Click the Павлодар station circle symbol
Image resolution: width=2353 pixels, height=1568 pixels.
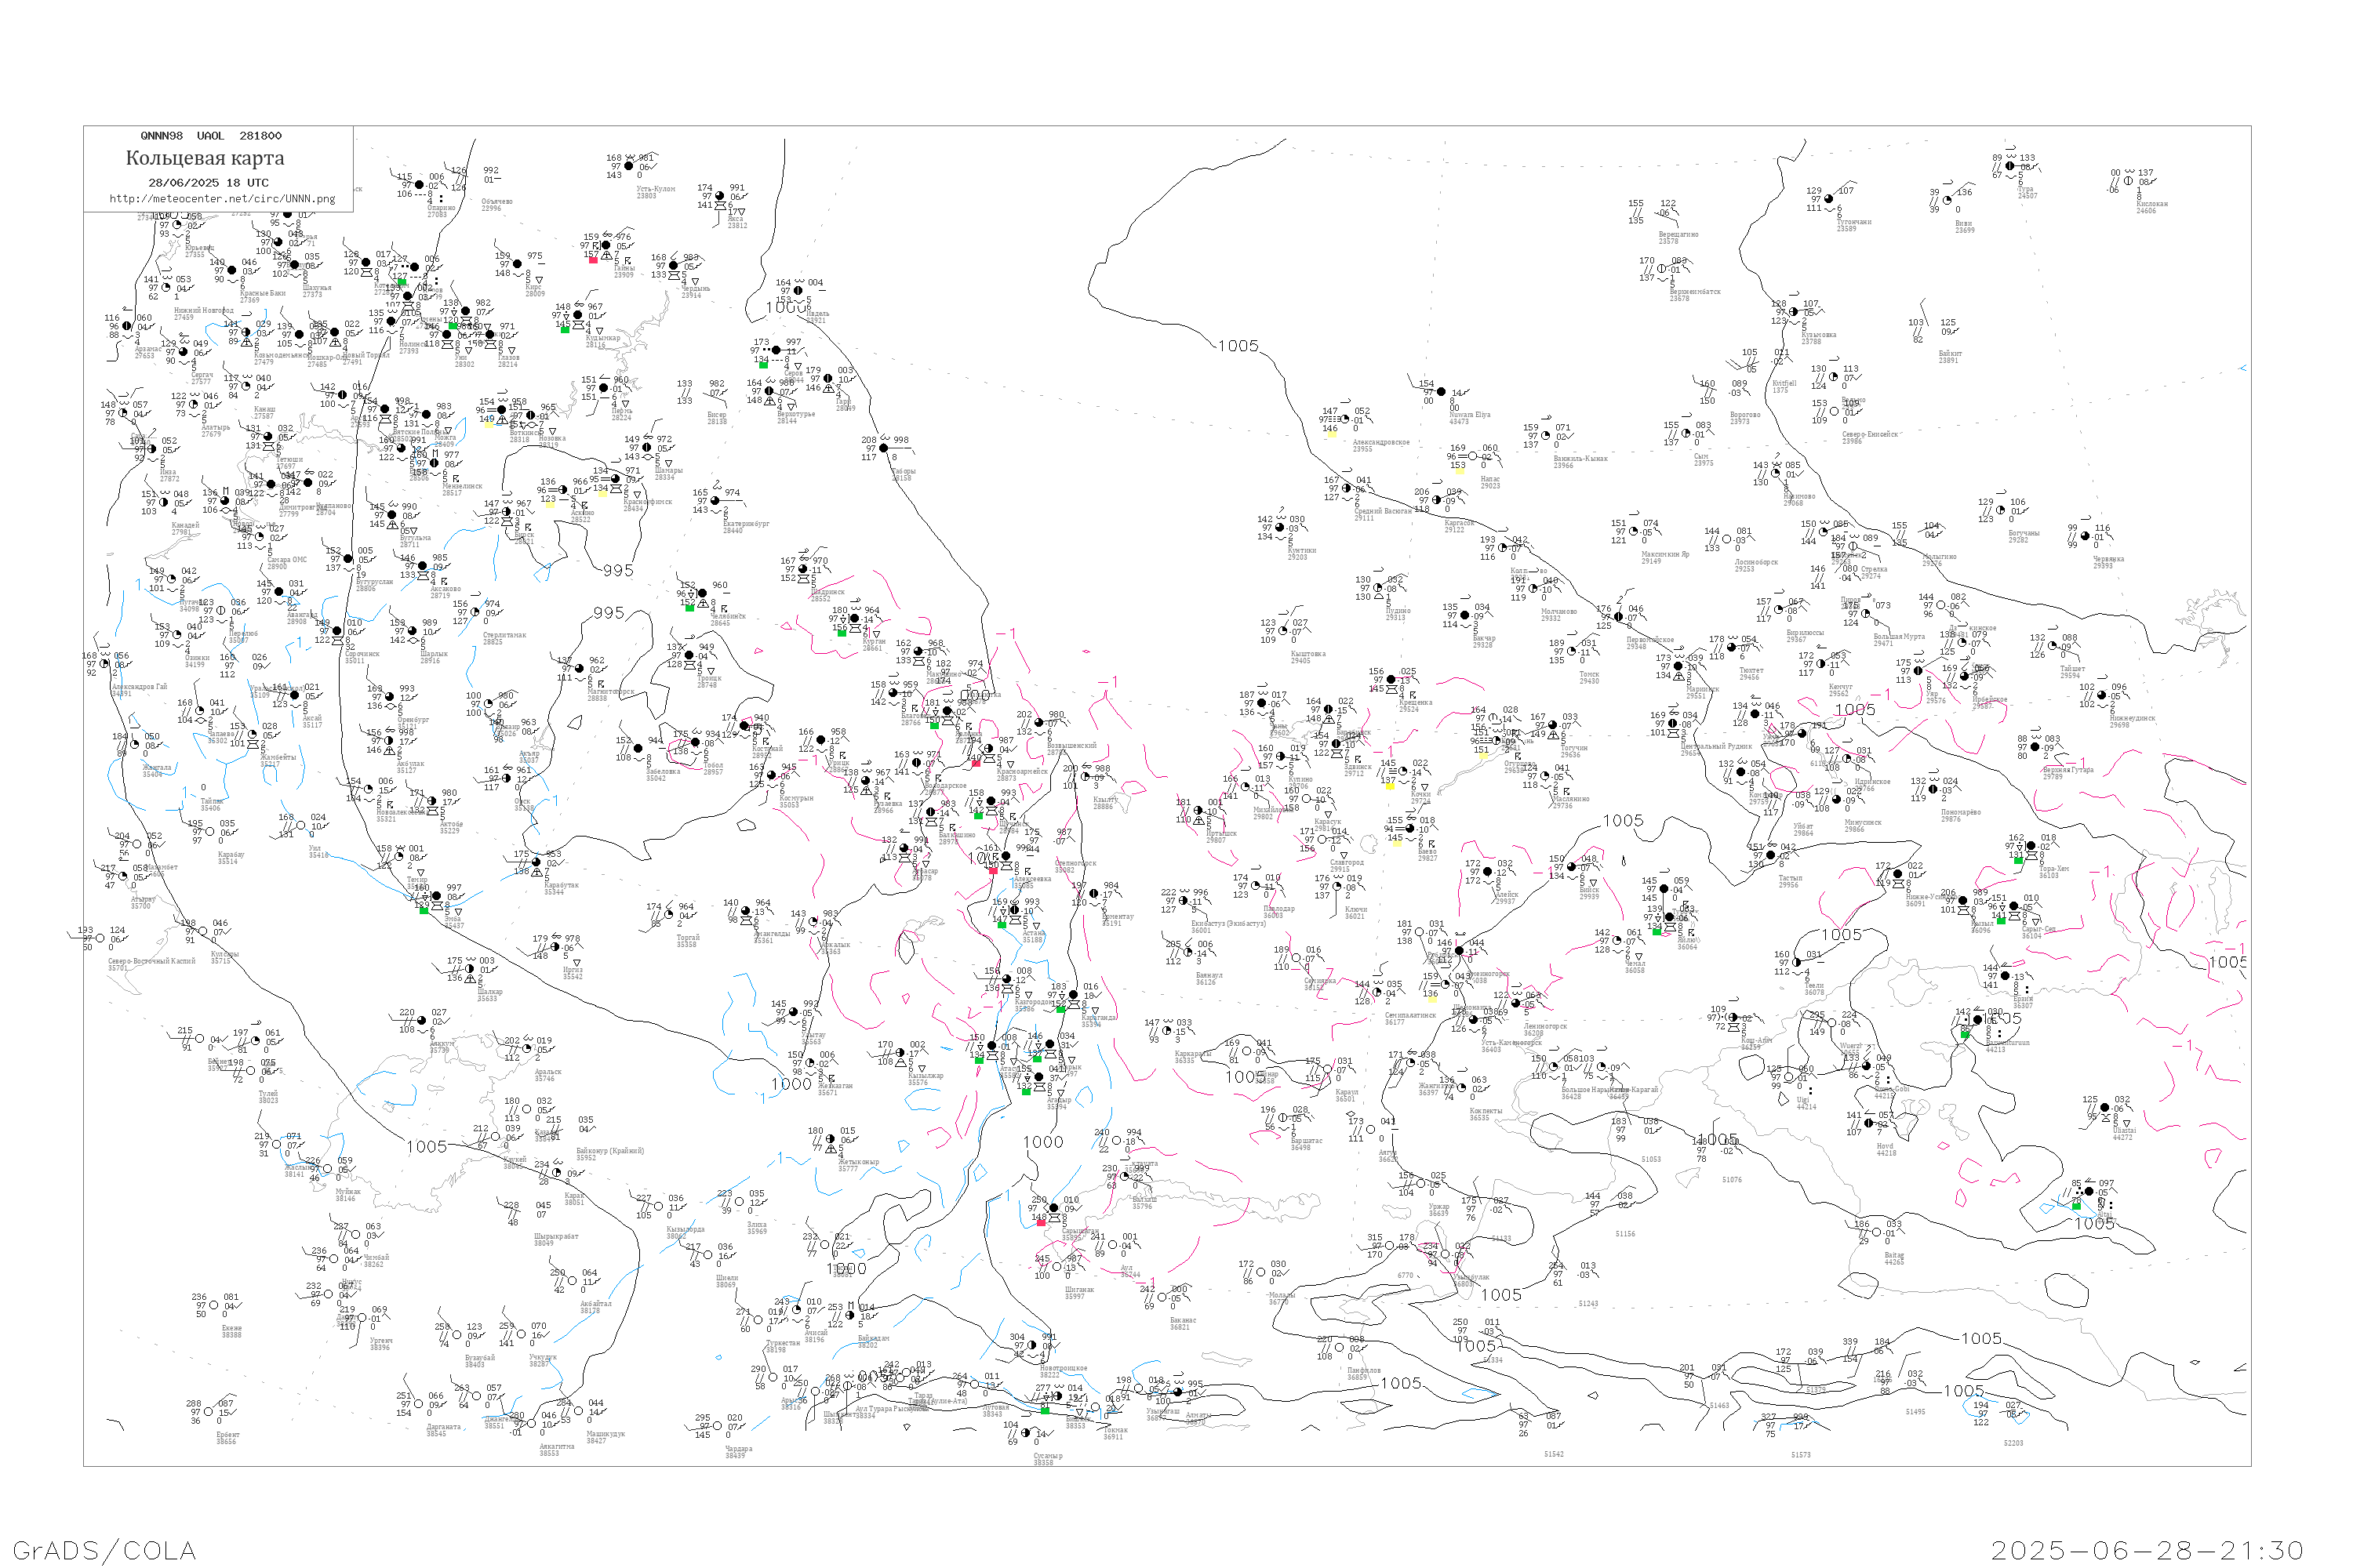pyautogui.click(x=1257, y=886)
